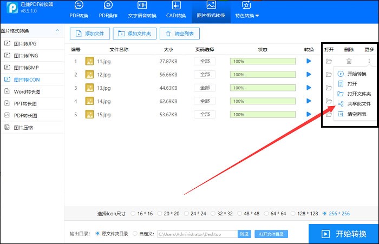
Task: Select 开始转换 in the context menu
Action: click(355, 74)
